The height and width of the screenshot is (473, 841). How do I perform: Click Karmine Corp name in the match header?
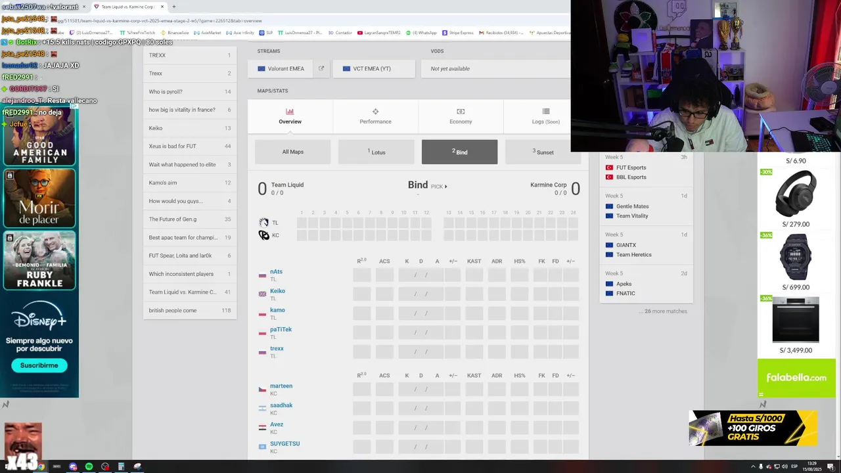tap(548, 185)
